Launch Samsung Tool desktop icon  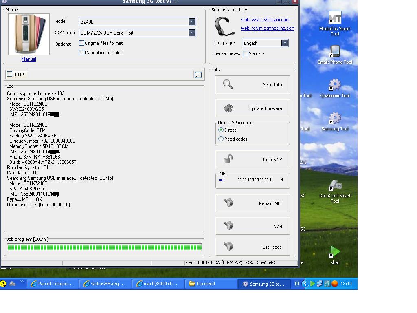tap(335, 121)
